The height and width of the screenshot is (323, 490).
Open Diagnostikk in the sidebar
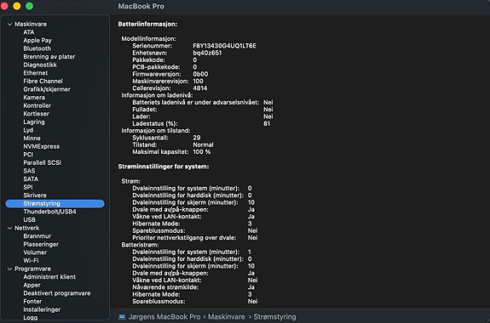click(40, 65)
